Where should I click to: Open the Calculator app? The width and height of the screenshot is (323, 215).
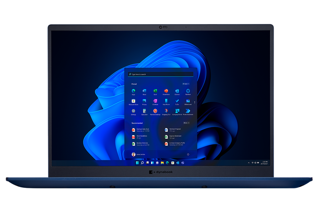144,111
